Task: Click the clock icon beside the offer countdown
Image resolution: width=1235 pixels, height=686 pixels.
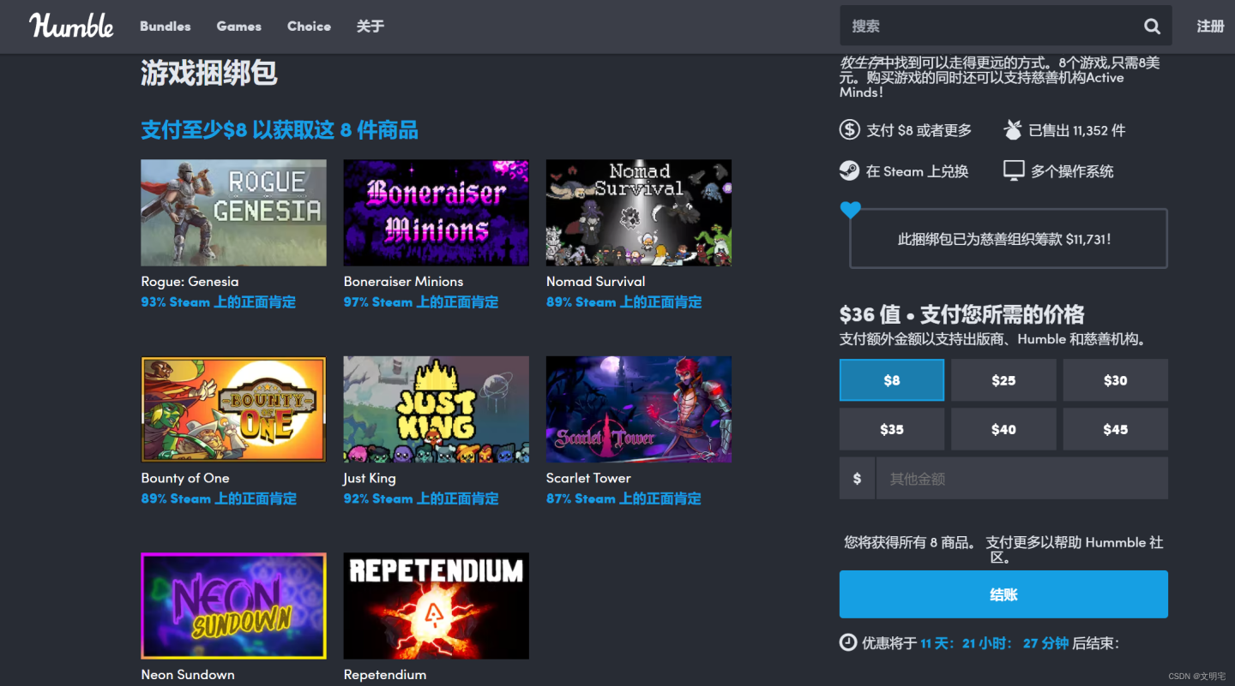Action: pyautogui.click(x=848, y=642)
